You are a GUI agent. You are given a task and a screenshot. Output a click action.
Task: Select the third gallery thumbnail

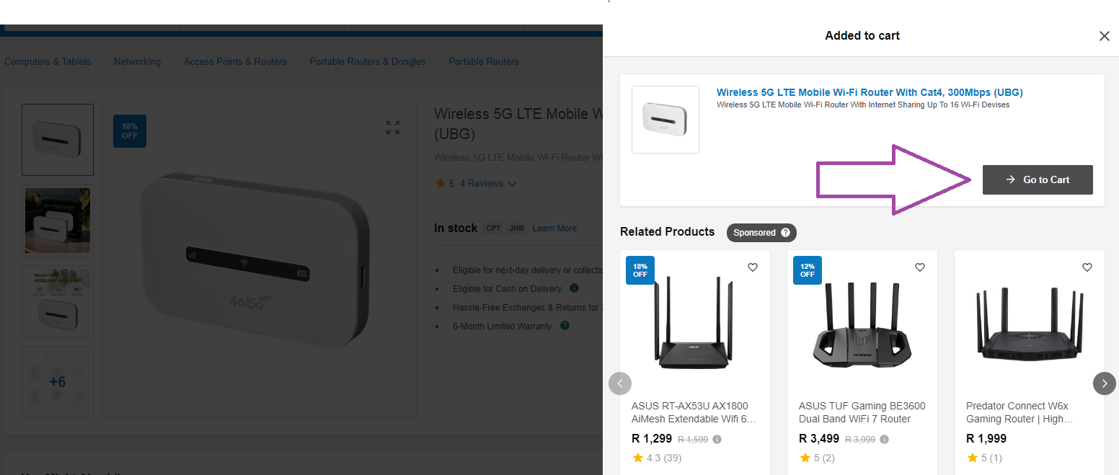(x=58, y=301)
